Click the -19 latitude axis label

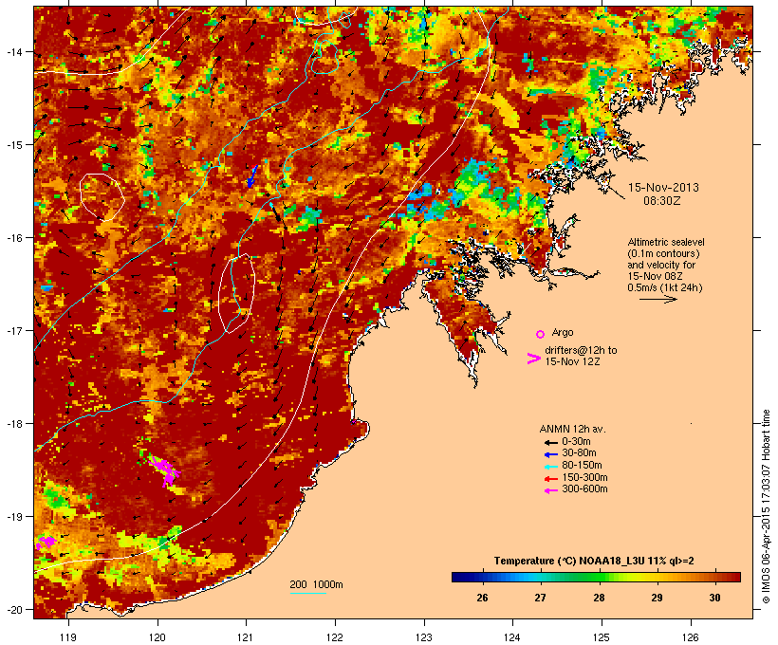coord(13,517)
